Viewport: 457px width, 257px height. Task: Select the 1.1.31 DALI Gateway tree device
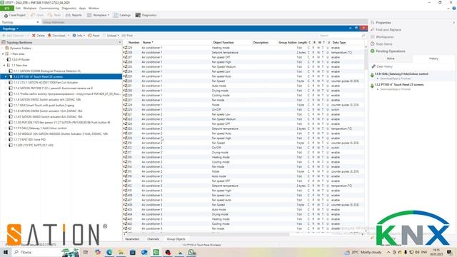coord(40,128)
